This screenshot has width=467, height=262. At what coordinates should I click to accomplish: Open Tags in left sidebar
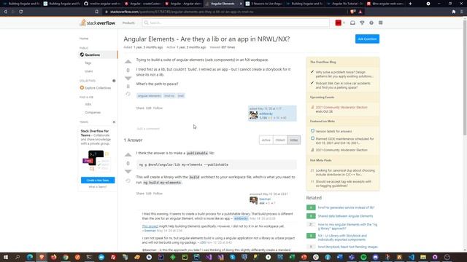(x=88, y=63)
